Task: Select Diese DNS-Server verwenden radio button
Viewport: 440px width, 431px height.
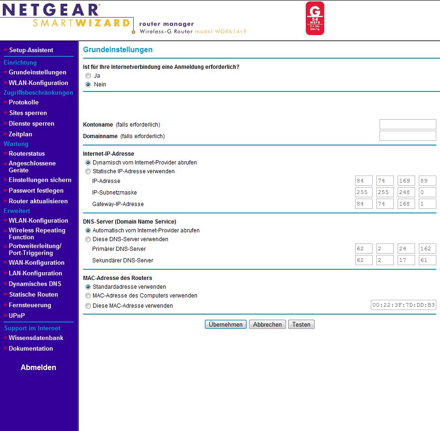Action: point(88,239)
